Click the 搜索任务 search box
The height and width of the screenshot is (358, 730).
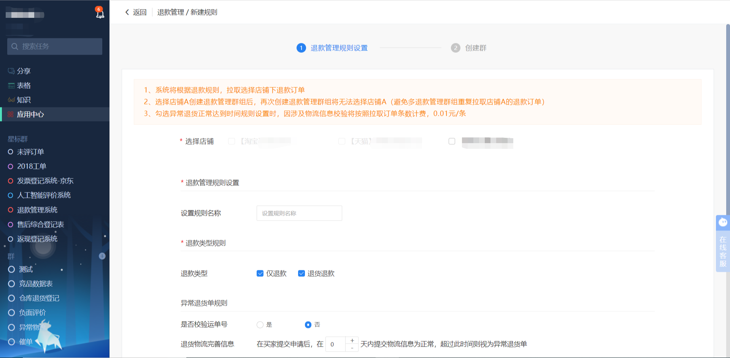pos(55,46)
